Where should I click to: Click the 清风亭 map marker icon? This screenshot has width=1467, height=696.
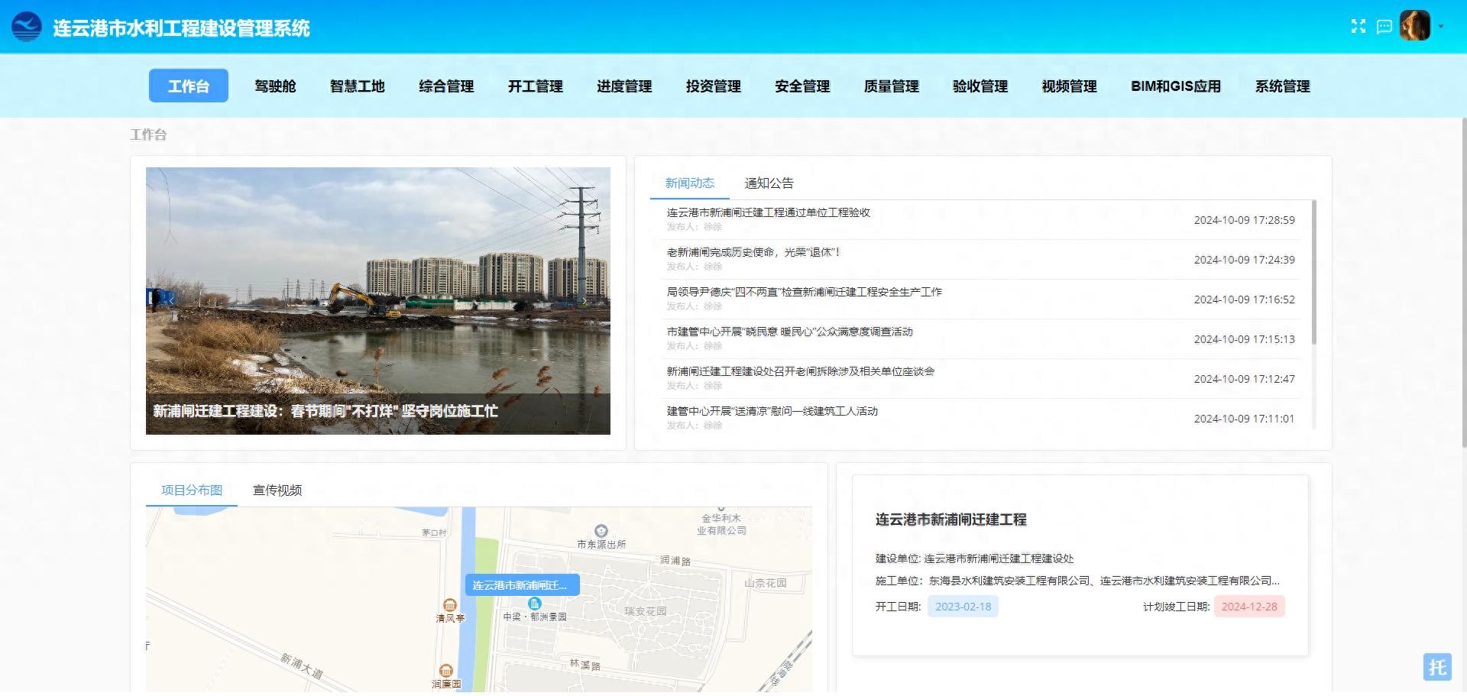[450, 605]
